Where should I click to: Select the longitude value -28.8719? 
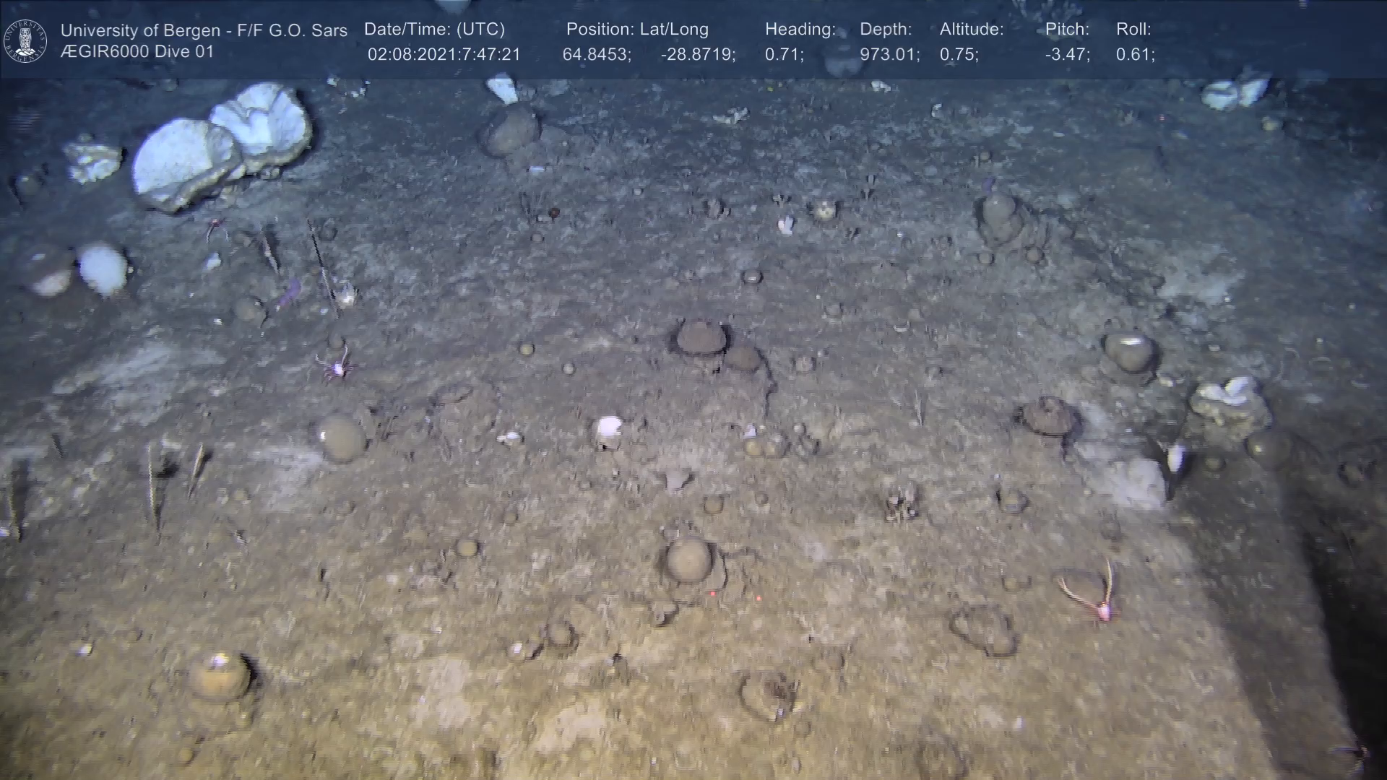pyautogui.click(x=697, y=55)
